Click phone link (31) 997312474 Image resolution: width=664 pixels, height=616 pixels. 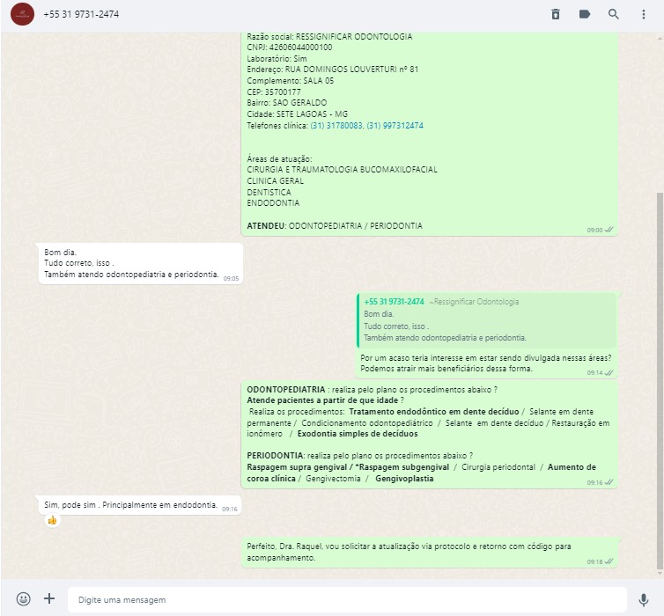395,126
